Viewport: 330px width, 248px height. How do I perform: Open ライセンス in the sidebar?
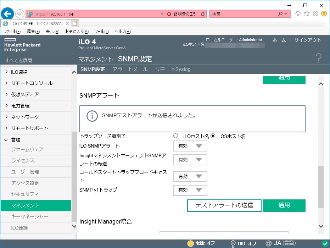35,161
